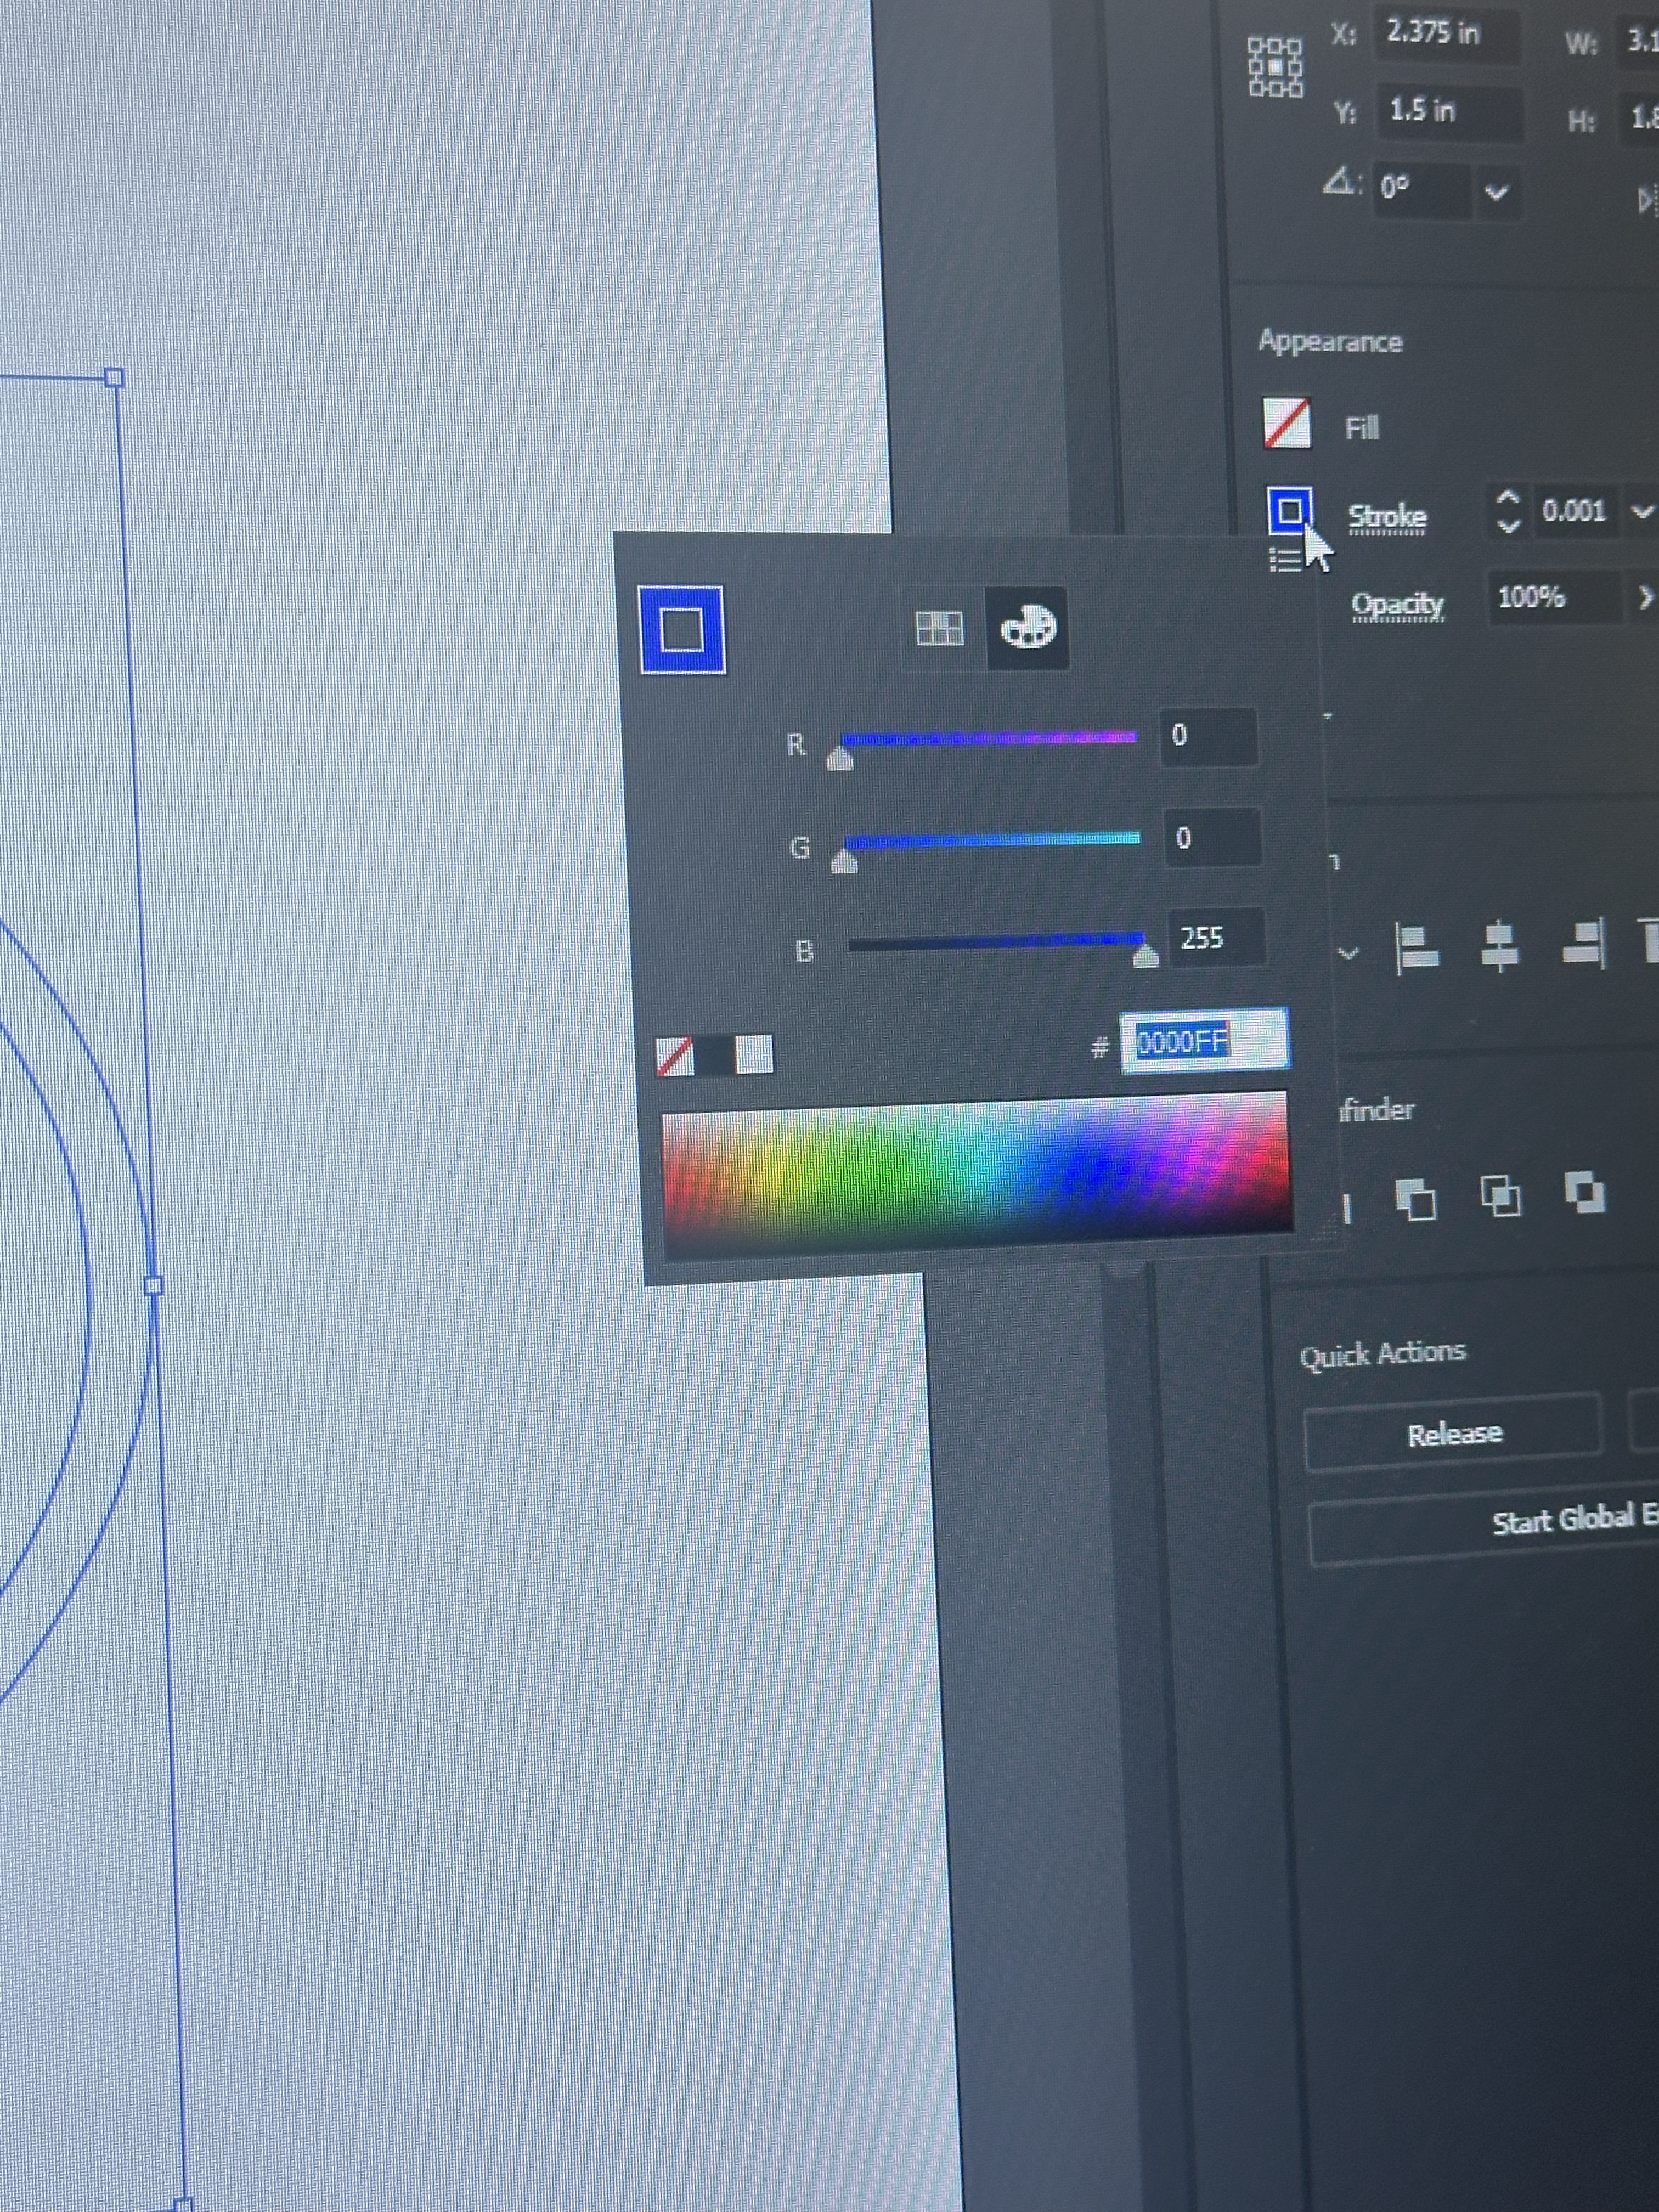Screen dimensions: 1659x2212
Task: Click the horizontal align center icon
Action: click(x=1499, y=945)
